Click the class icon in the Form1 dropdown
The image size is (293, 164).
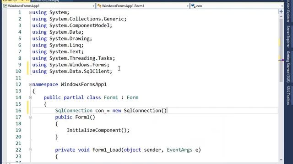point(99,6)
